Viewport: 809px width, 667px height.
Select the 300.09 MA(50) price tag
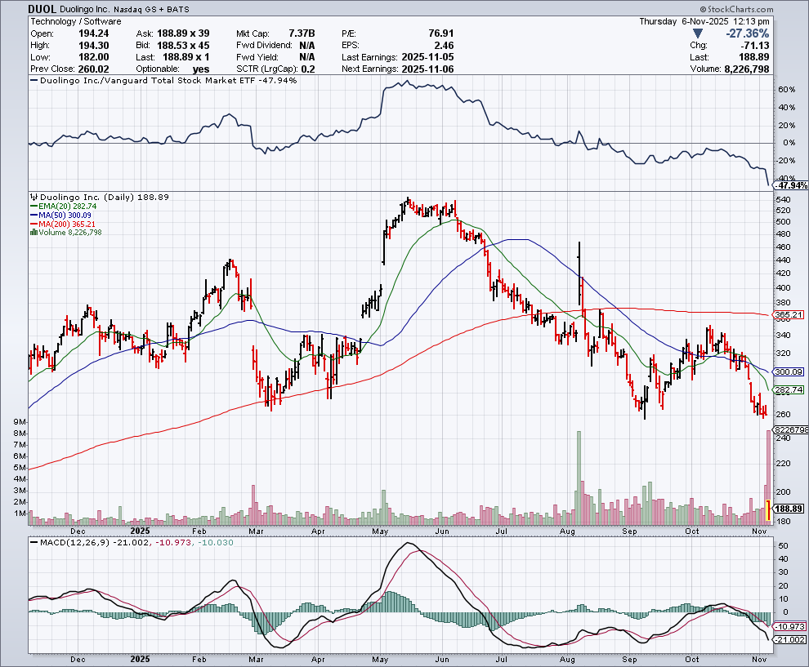789,371
